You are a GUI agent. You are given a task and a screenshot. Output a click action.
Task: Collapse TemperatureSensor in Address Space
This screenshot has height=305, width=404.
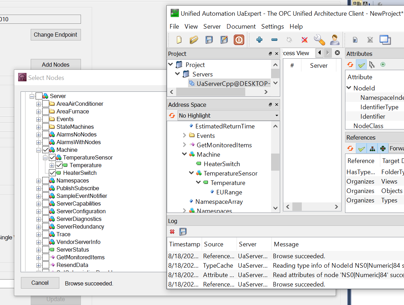192,173
